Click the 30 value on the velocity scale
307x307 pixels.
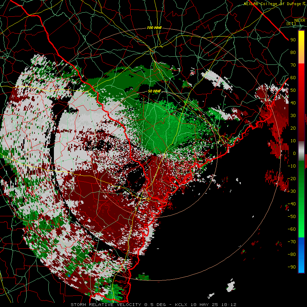click(293, 116)
